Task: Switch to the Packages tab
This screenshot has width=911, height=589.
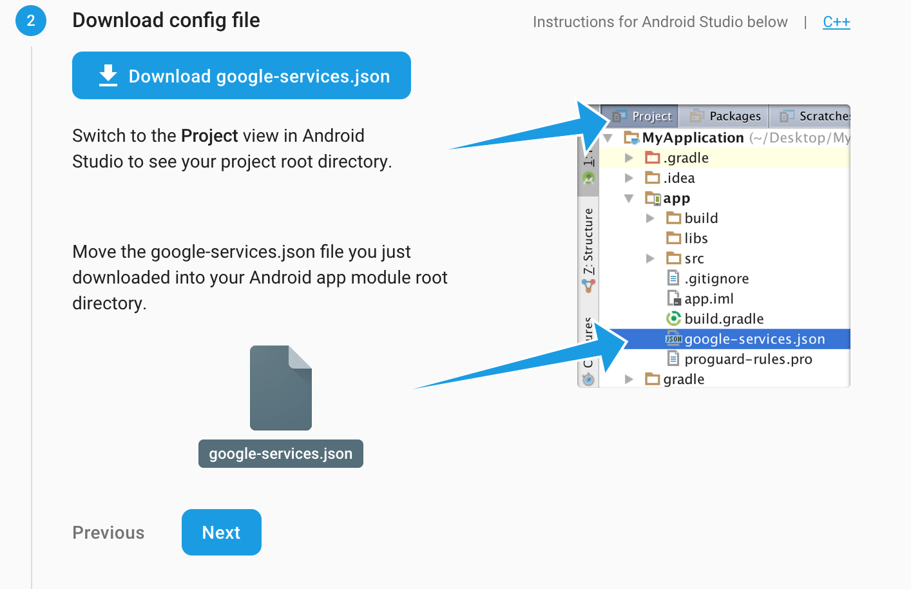Action: [x=725, y=116]
